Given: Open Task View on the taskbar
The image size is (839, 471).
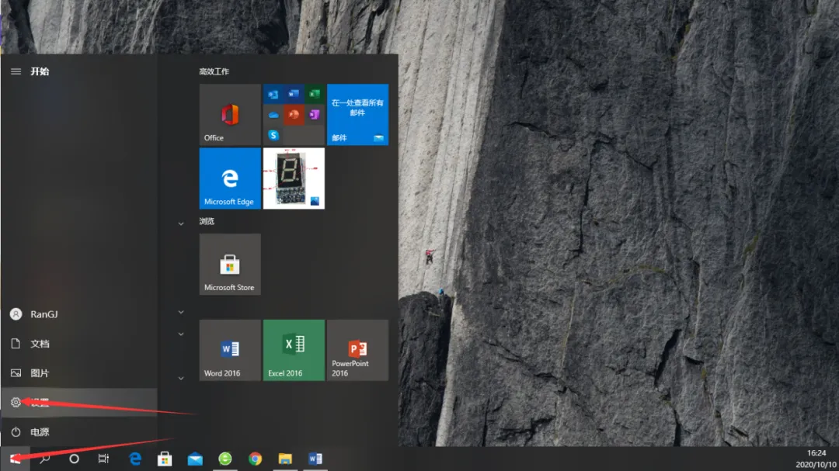Looking at the screenshot, I should tap(102, 458).
